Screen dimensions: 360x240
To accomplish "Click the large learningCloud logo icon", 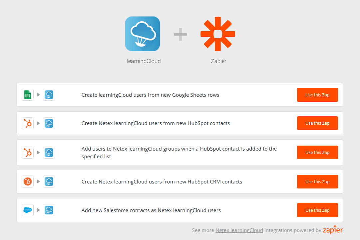I will (142, 34).
